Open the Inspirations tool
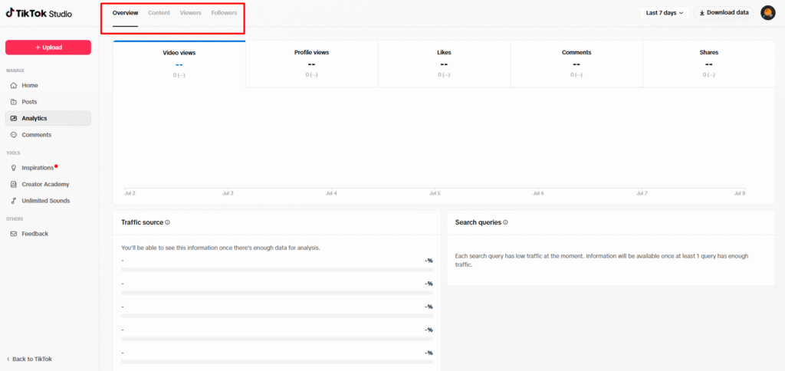The height and width of the screenshot is (371, 785). (x=37, y=168)
